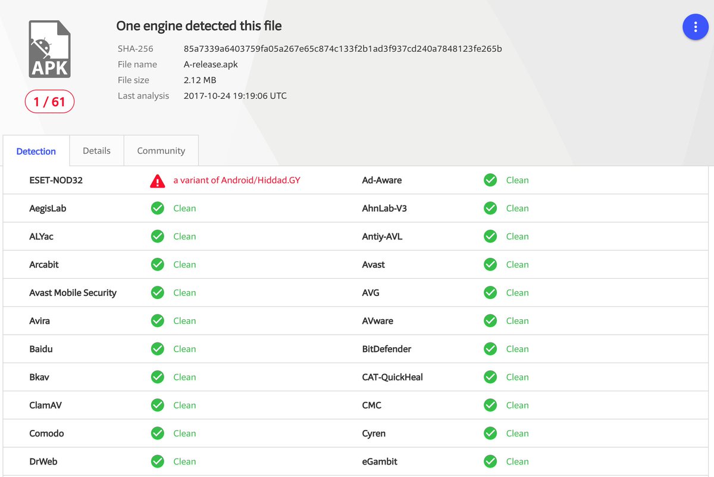Click the ESET-NOD32 engine name
Viewport: 714px width, 477px height.
(56, 180)
